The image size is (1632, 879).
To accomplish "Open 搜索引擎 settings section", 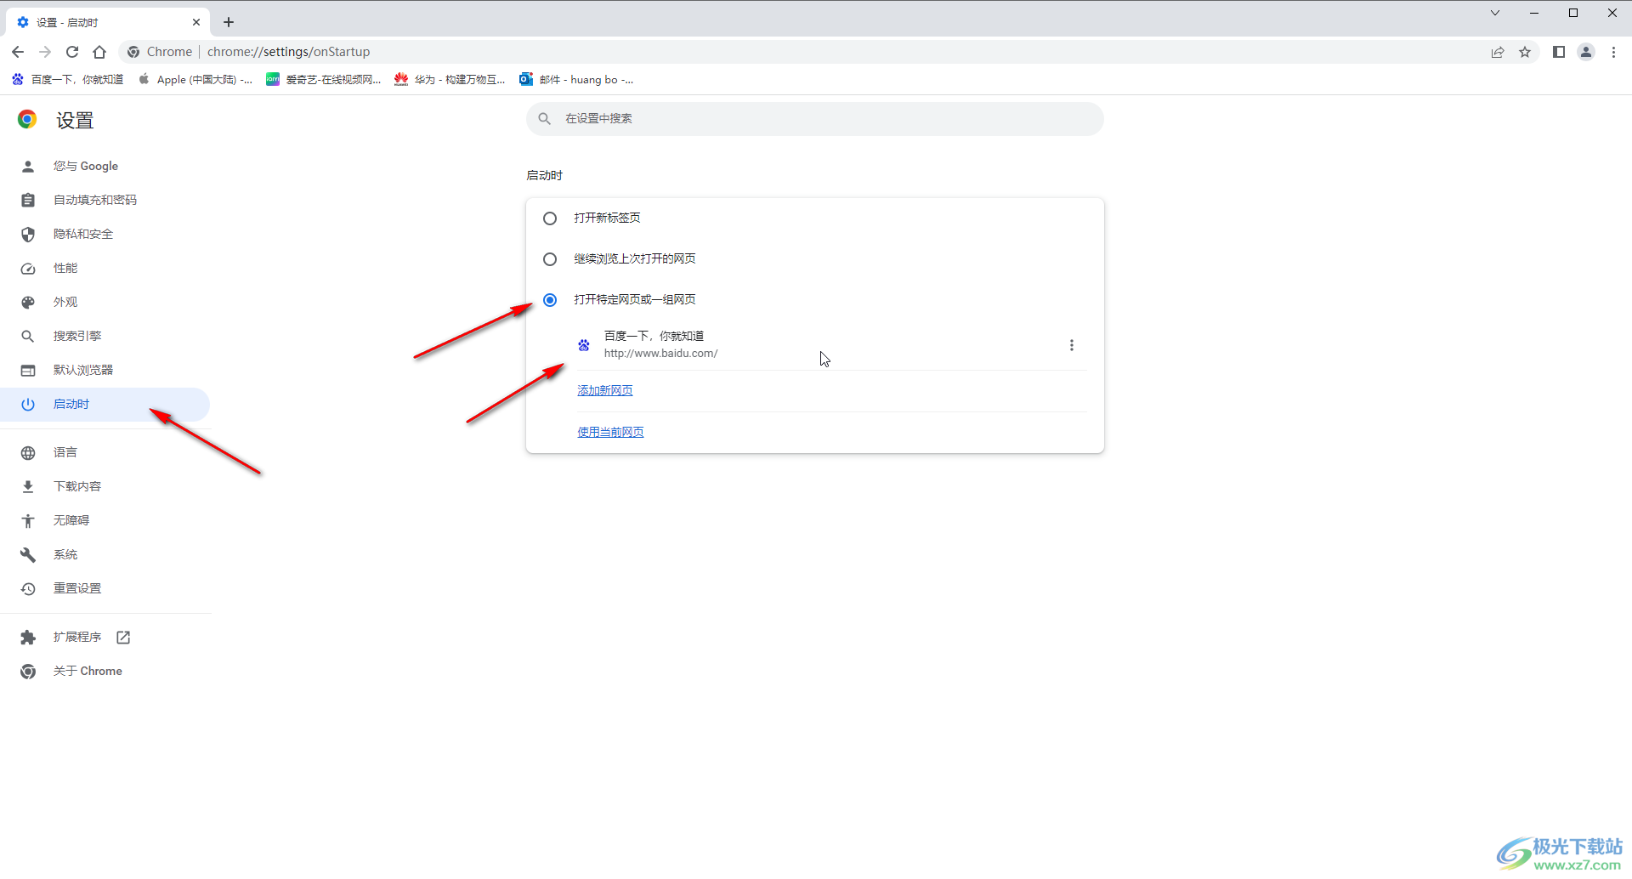I will click(105, 336).
